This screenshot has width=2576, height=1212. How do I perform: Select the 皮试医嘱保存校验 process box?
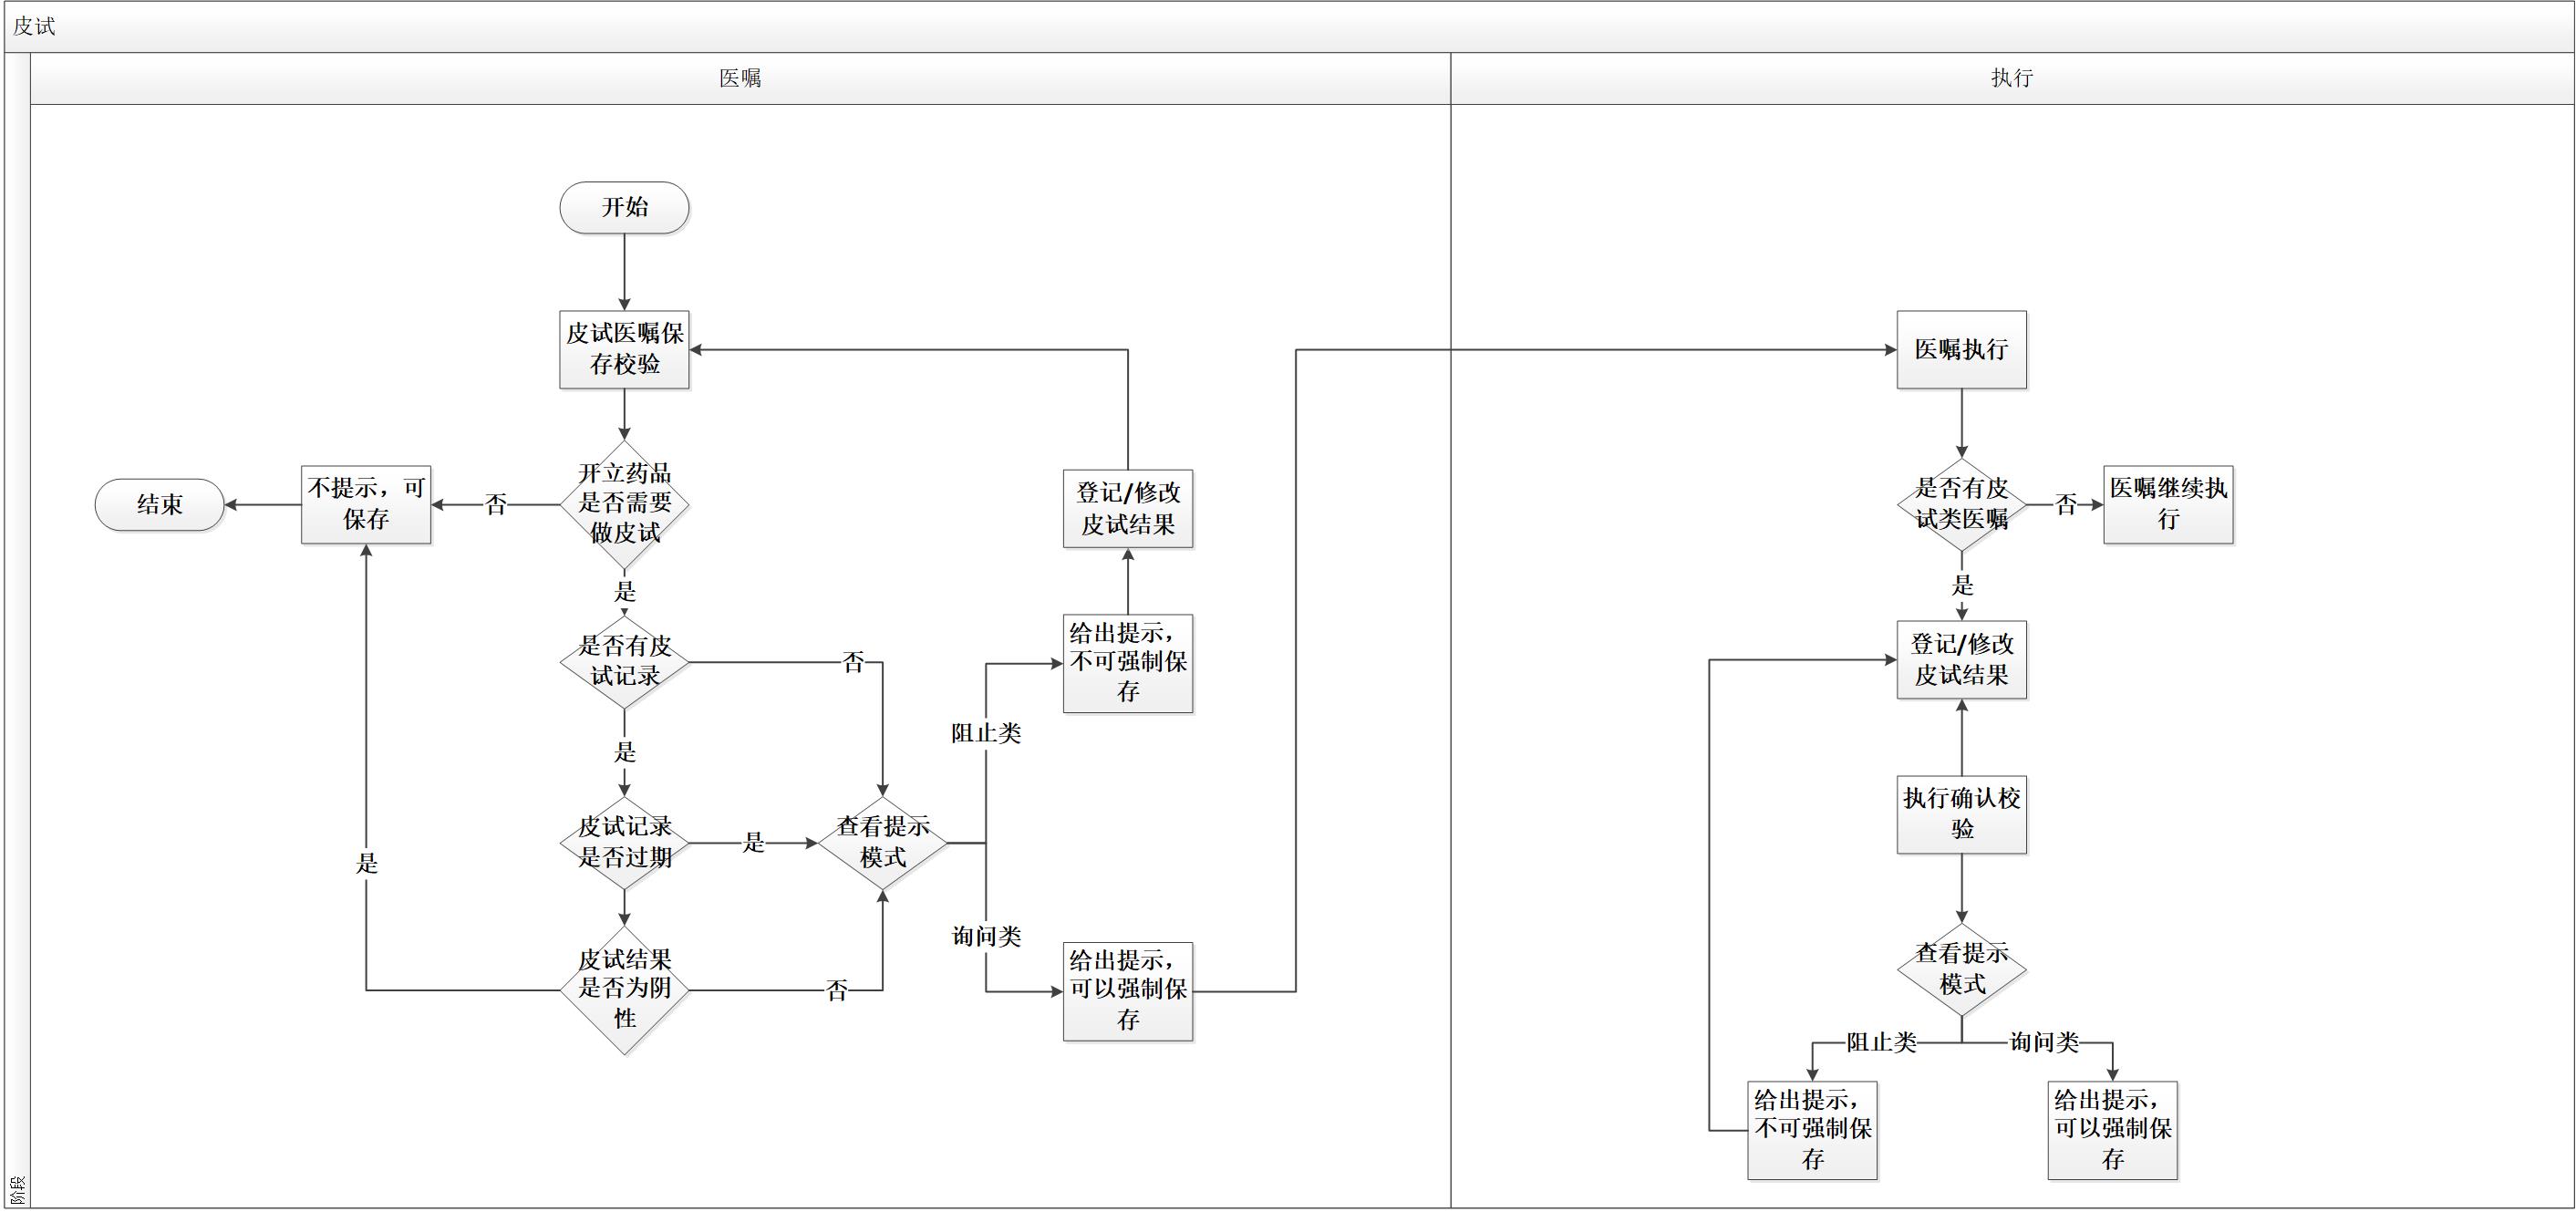624,349
